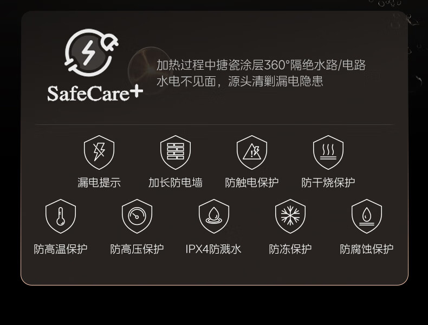Click the pressure gauge shield icon
Viewport: 428px width, 325px height.
pyautogui.click(x=137, y=216)
